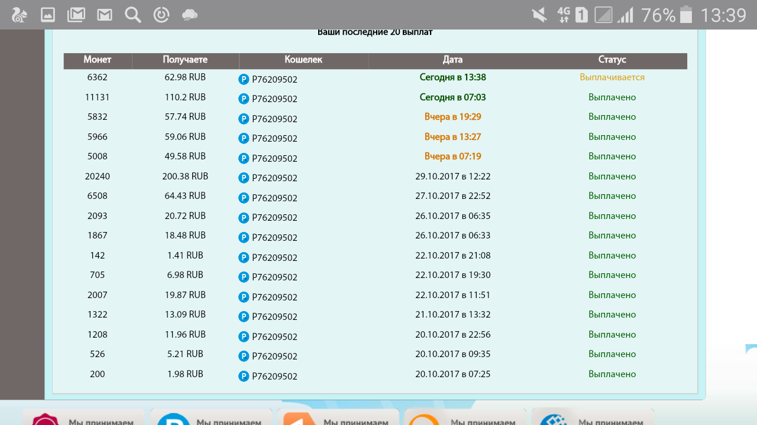Click the Статус column header

(612, 60)
